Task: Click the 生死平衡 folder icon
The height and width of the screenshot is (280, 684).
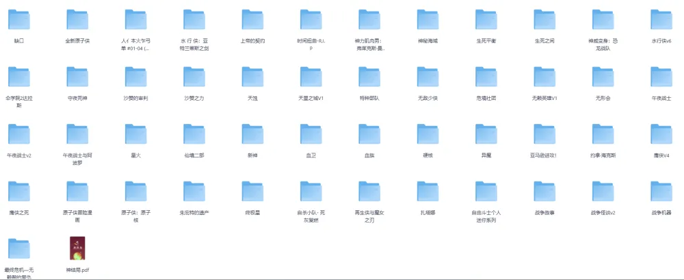Action: click(x=486, y=20)
